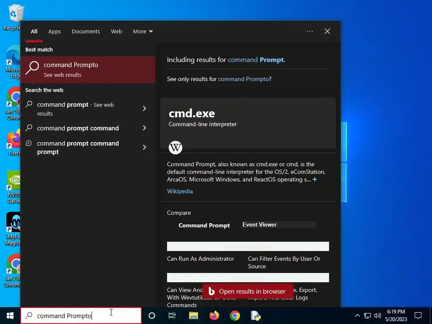Launch File Explorer from taskbar

193,316
